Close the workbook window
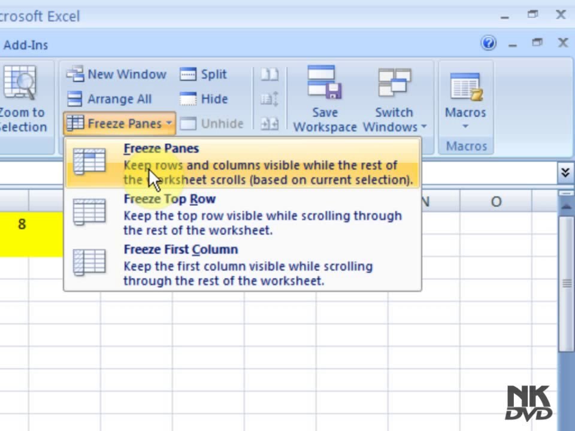 tap(563, 43)
